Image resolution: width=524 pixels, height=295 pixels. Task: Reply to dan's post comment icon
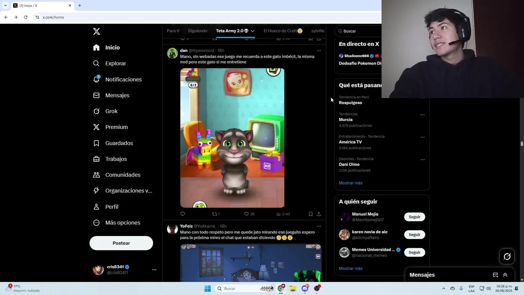(183, 214)
